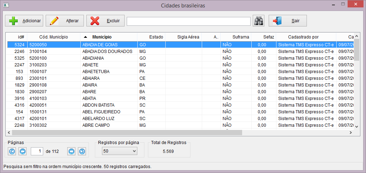Click municipality code 2300101

[38, 78]
